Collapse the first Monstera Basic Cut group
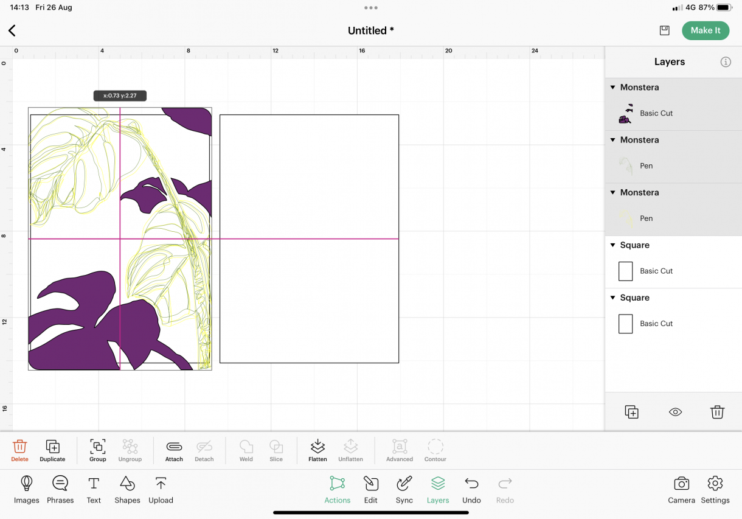Image resolution: width=742 pixels, height=519 pixels. click(x=613, y=88)
